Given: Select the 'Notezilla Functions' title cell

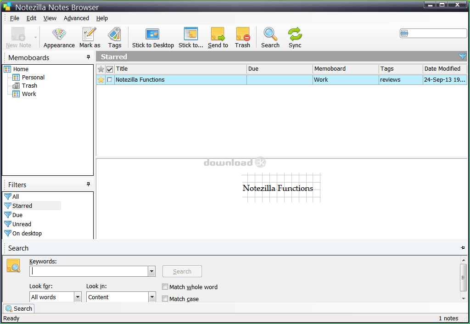Looking at the screenshot, I should point(181,80).
